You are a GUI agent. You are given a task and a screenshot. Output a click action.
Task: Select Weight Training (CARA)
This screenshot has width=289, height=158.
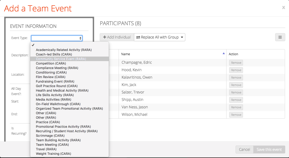[x=69, y=153]
